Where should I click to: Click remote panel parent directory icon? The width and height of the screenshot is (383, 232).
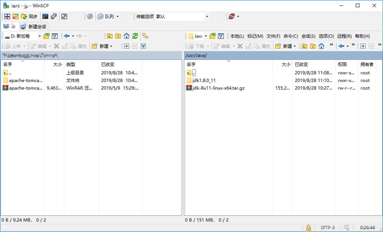pos(304,46)
